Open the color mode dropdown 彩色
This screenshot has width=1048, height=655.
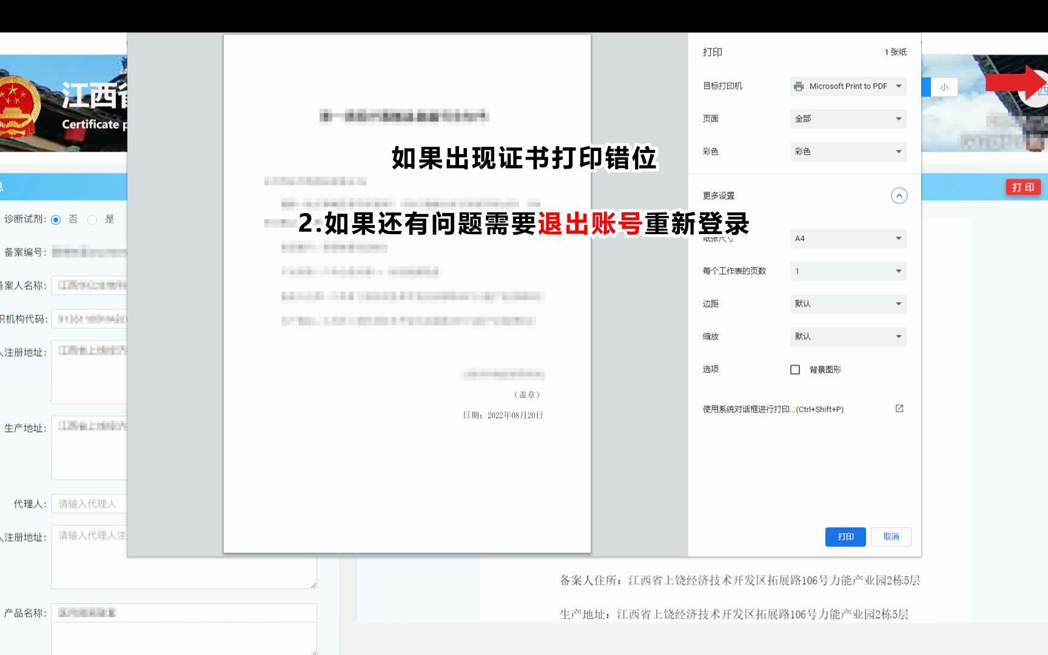click(x=848, y=152)
